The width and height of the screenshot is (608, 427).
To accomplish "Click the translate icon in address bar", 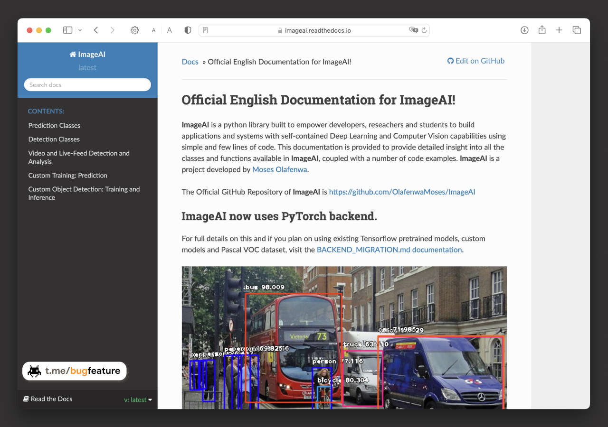I will (413, 30).
